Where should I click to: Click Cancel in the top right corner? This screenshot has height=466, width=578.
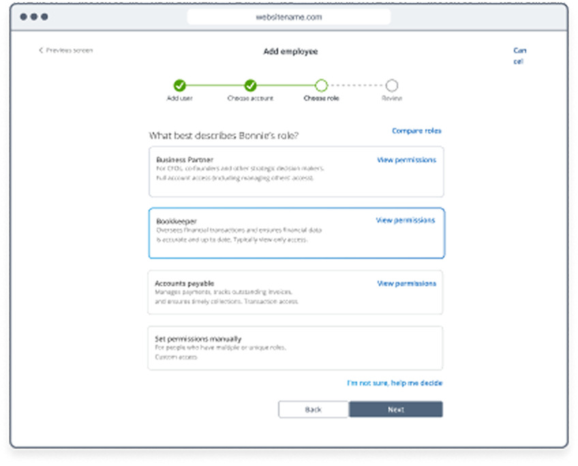click(520, 55)
